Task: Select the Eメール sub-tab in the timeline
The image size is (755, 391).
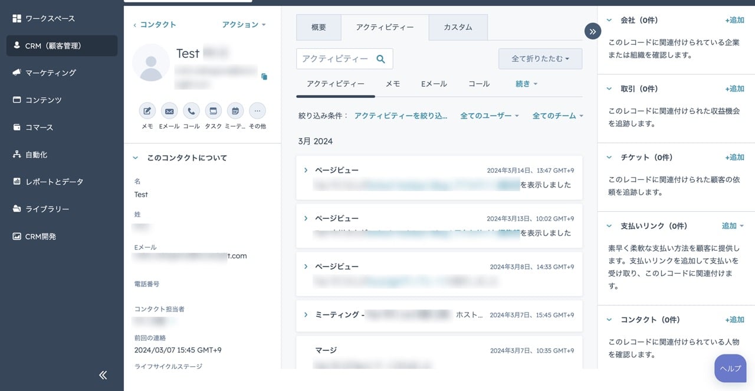Action: click(434, 84)
